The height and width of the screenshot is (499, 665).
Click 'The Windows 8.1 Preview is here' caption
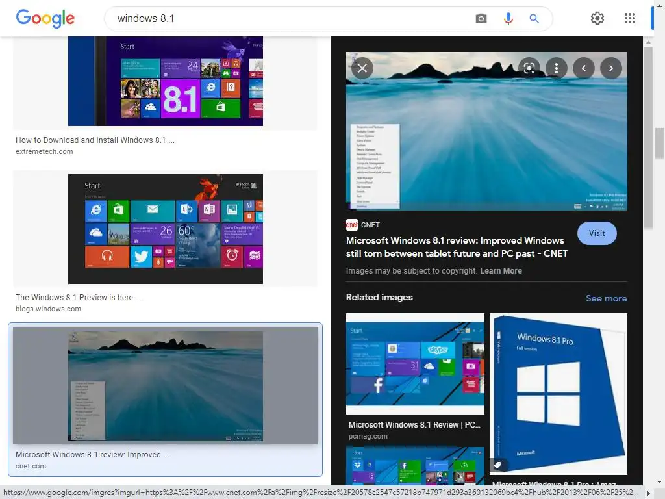point(79,298)
